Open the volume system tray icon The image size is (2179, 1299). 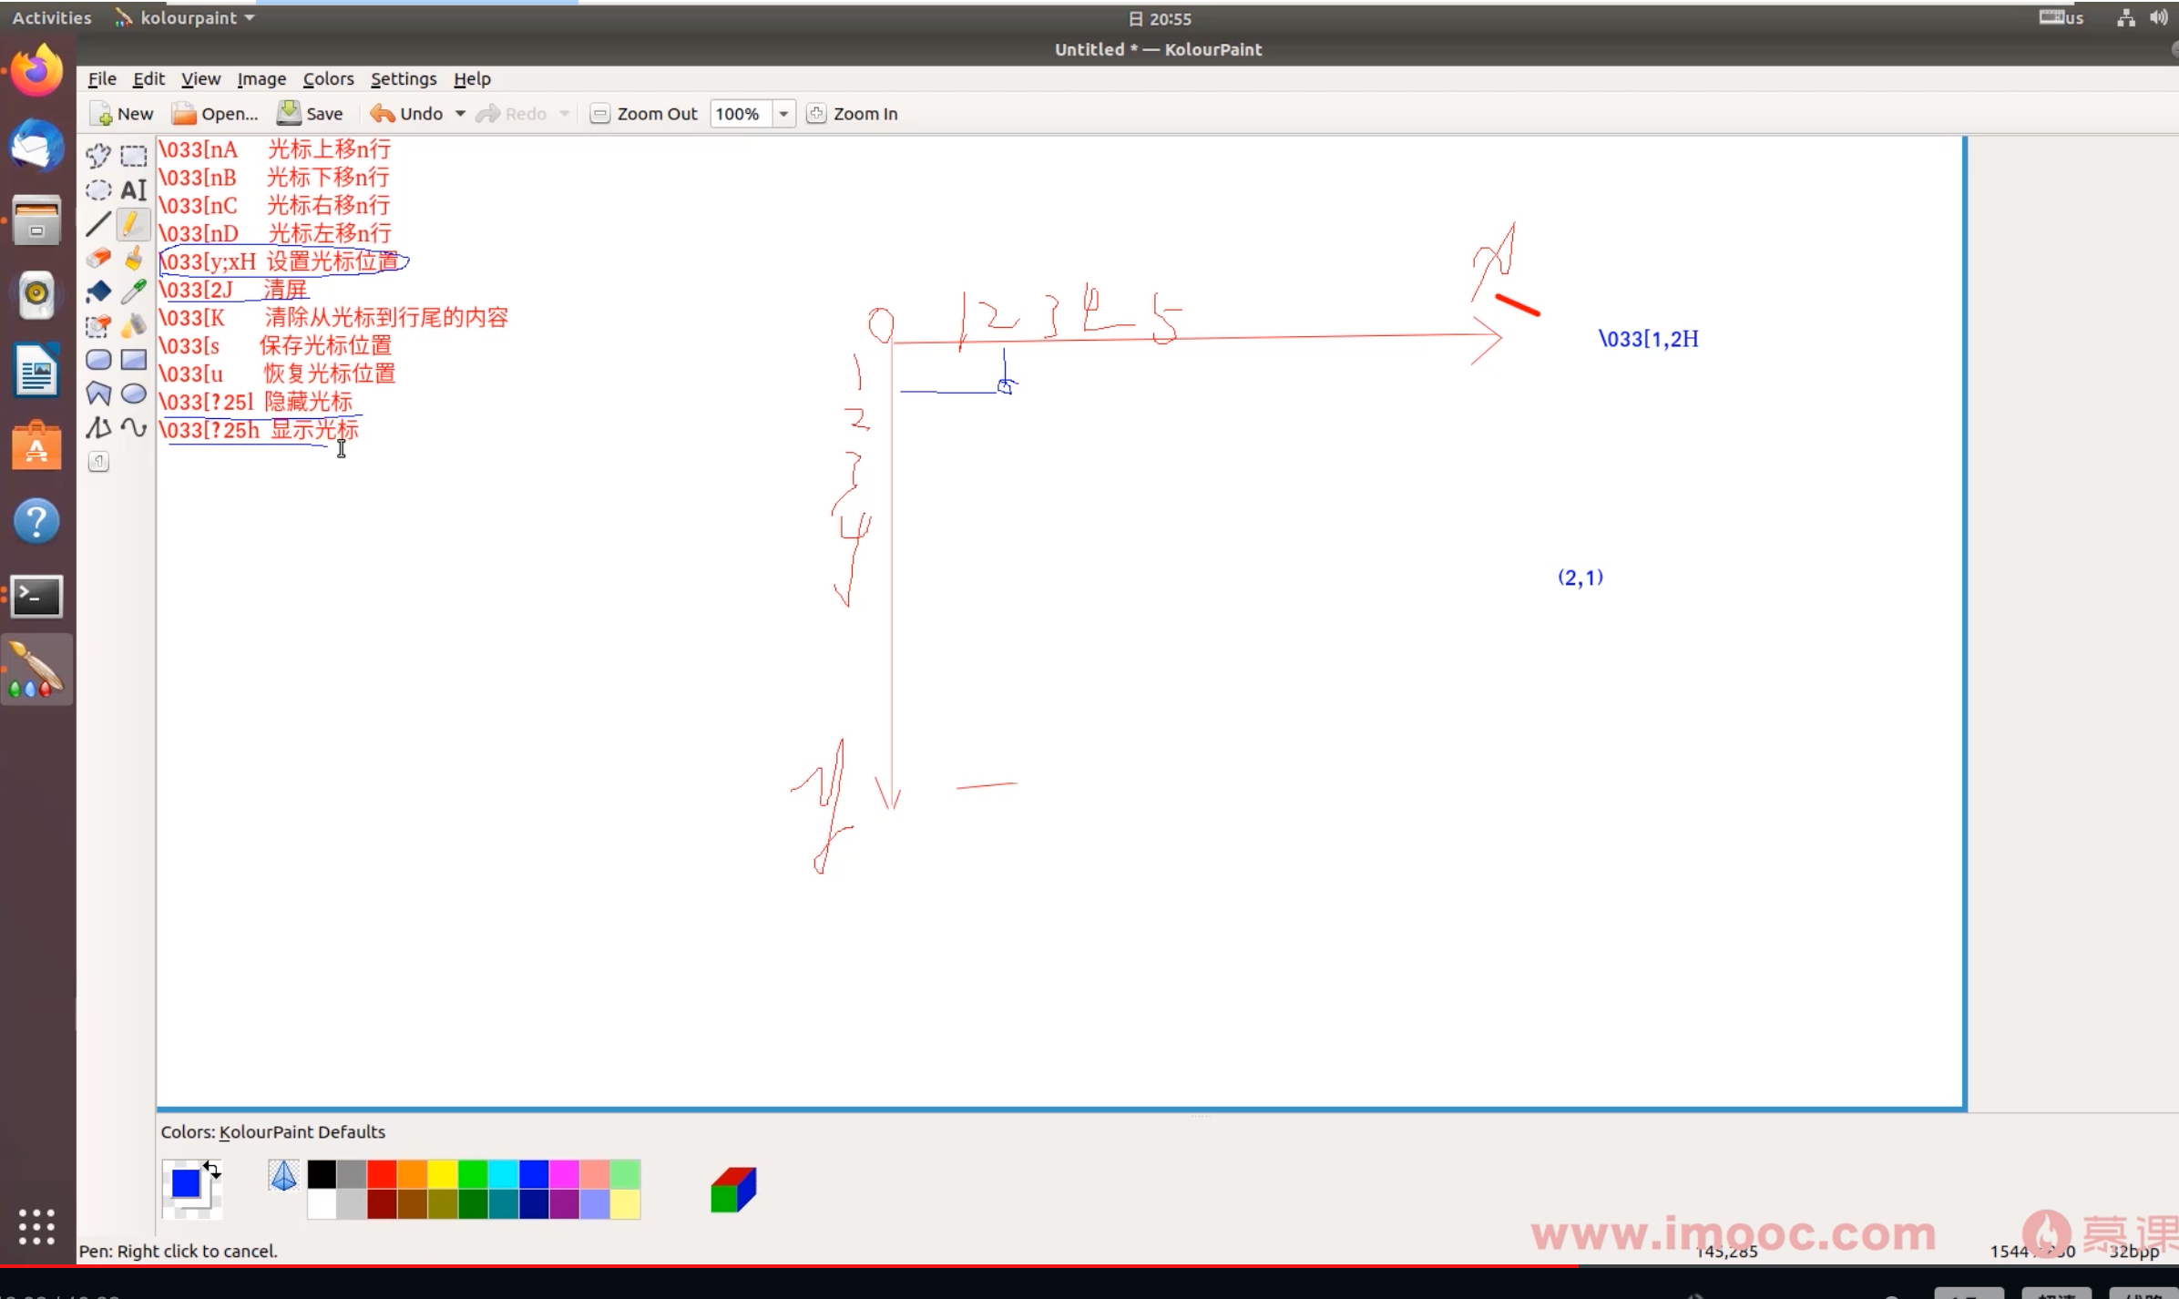pyautogui.click(x=2158, y=17)
